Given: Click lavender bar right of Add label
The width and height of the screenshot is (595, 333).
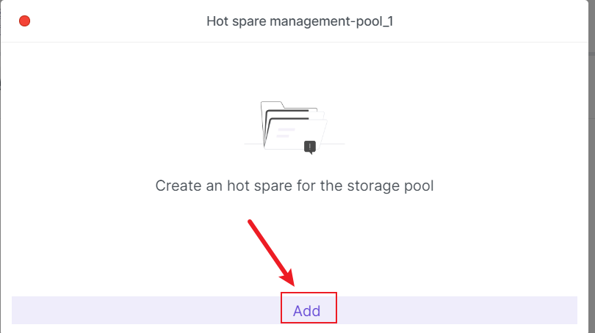Looking at the screenshot, I should tap(455, 310).
